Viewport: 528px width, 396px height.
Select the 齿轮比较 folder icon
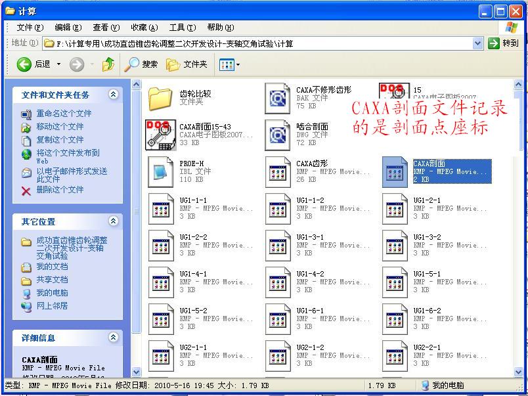(x=160, y=99)
